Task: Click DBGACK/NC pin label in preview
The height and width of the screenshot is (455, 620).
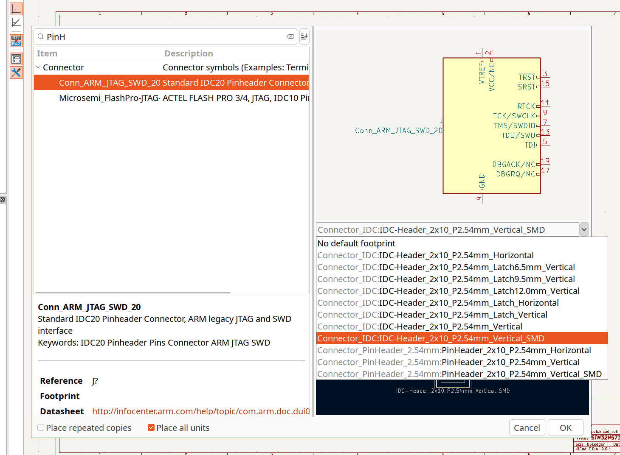Action: (514, 164)
